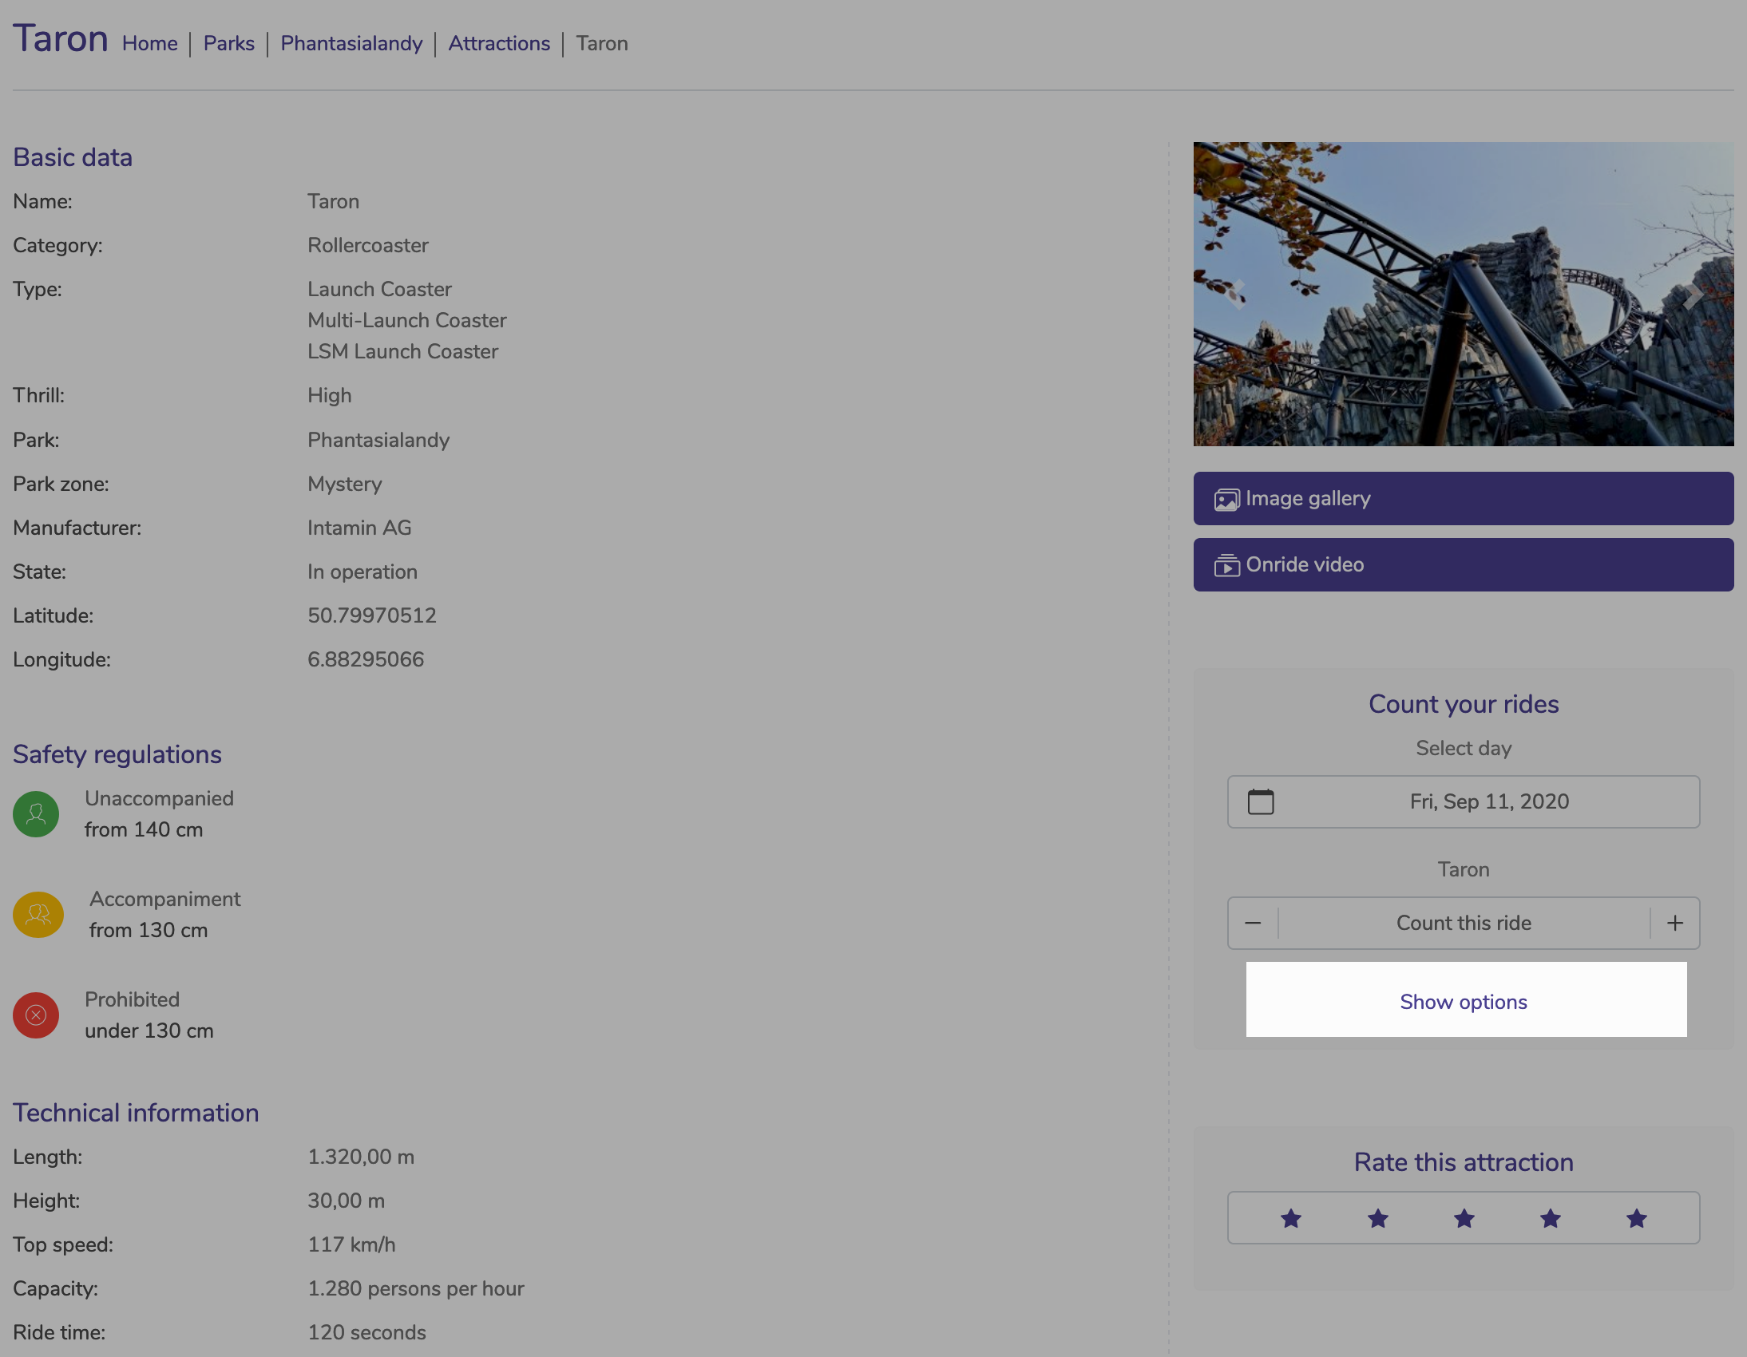Click the Select day label
This screenshot has height=1357, width=1747.
pyautogui.click(x=1463, y=749)
